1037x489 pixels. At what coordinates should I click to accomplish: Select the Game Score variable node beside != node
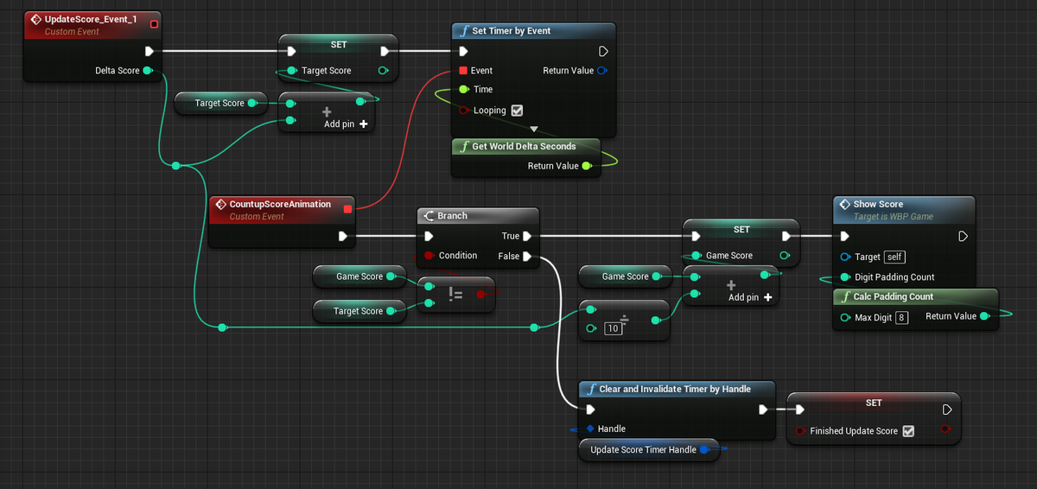(359, 276)
